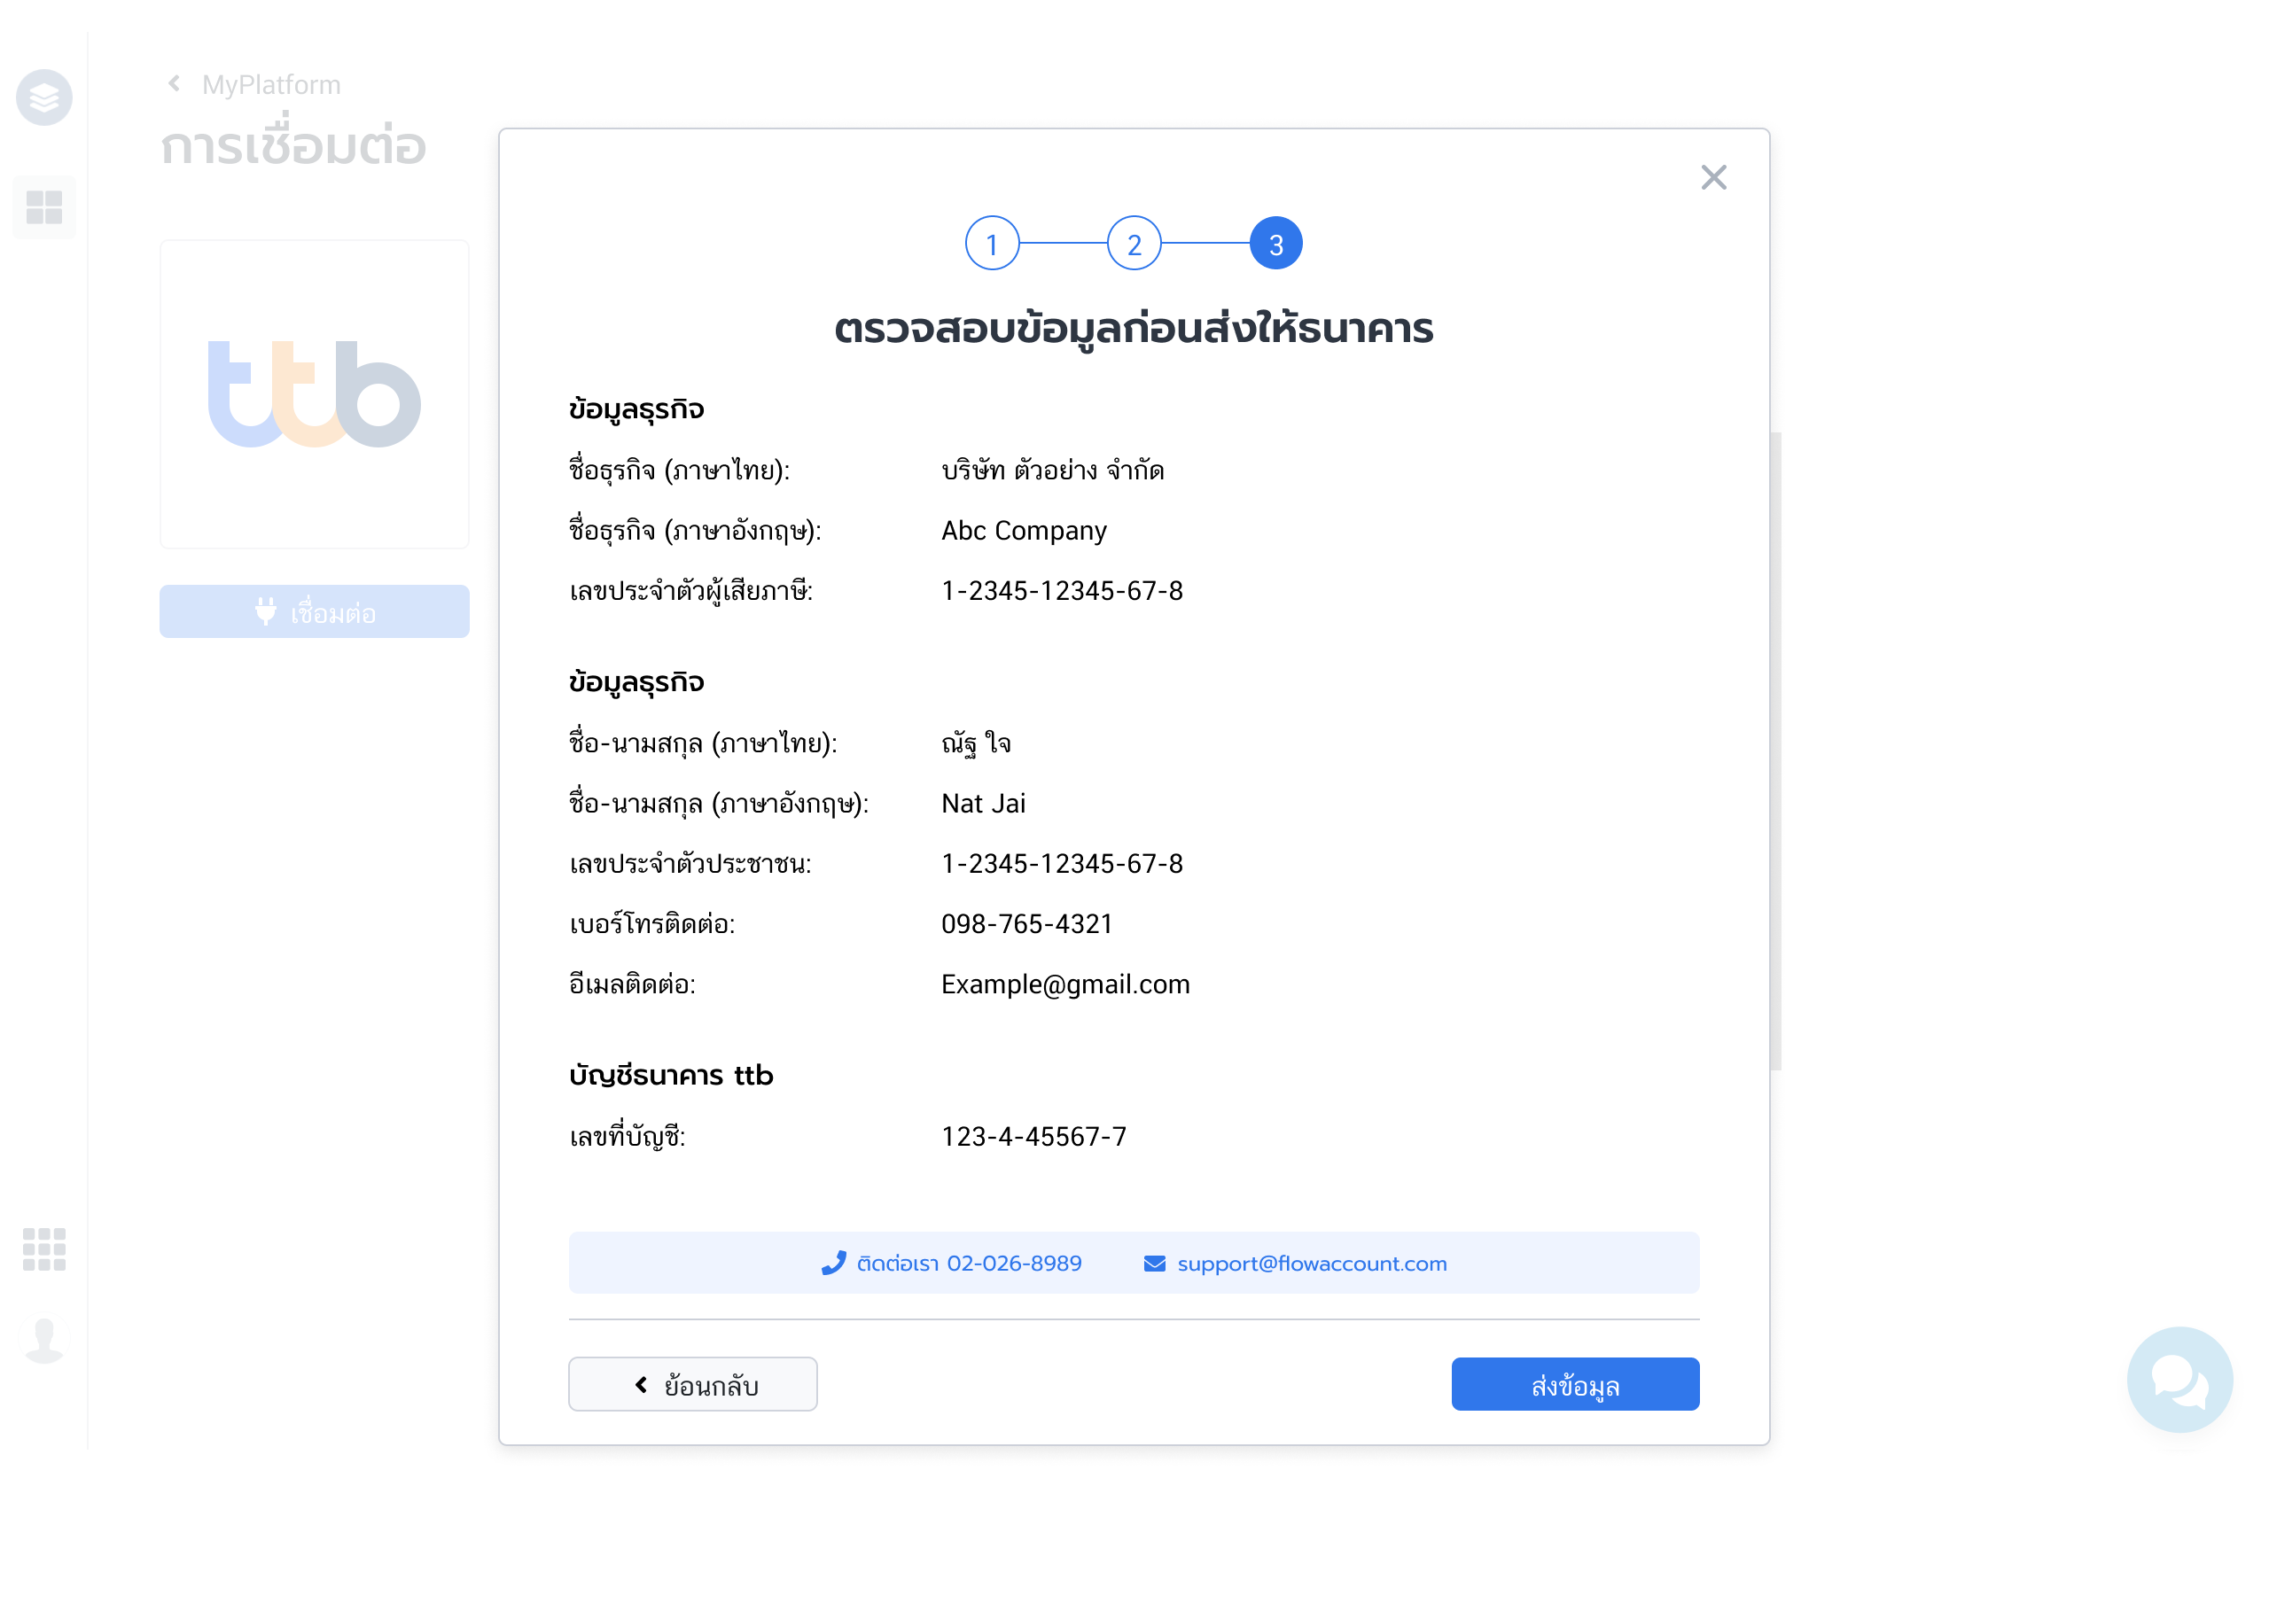Click the plug icon on connect button
2269x1618 pixels.
click(265, 611)
